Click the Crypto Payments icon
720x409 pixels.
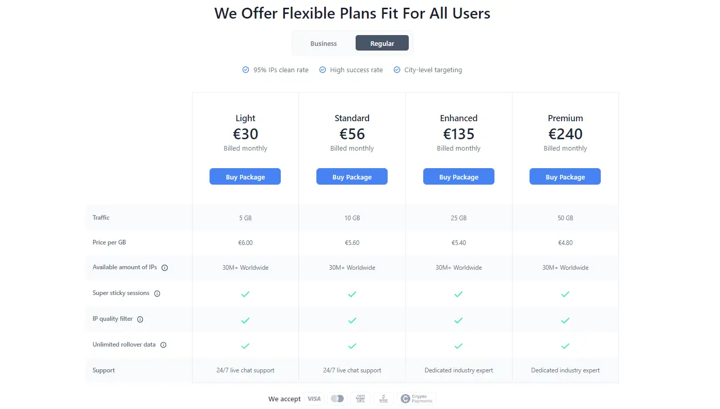pos(416,398)
